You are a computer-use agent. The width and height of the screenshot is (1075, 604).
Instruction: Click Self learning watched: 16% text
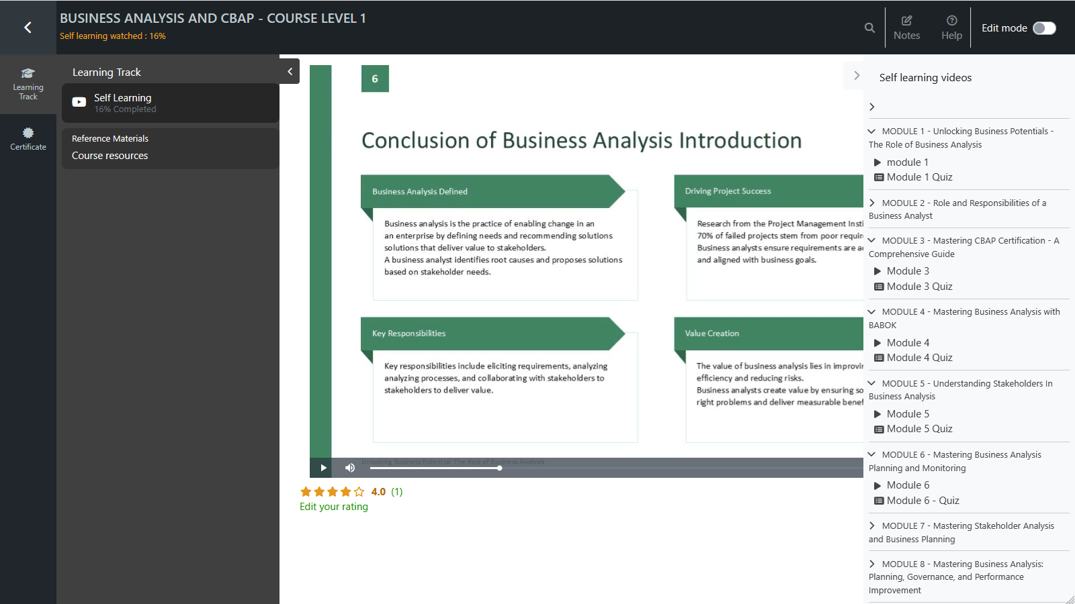click(x=113, y=36)
